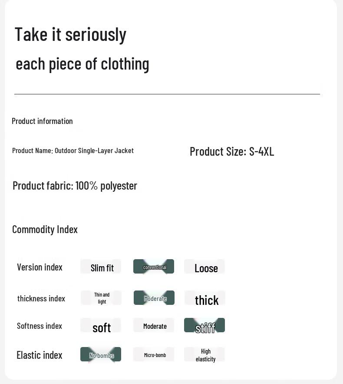Click the Product Size S-4XL text

[x=232, y=151]
